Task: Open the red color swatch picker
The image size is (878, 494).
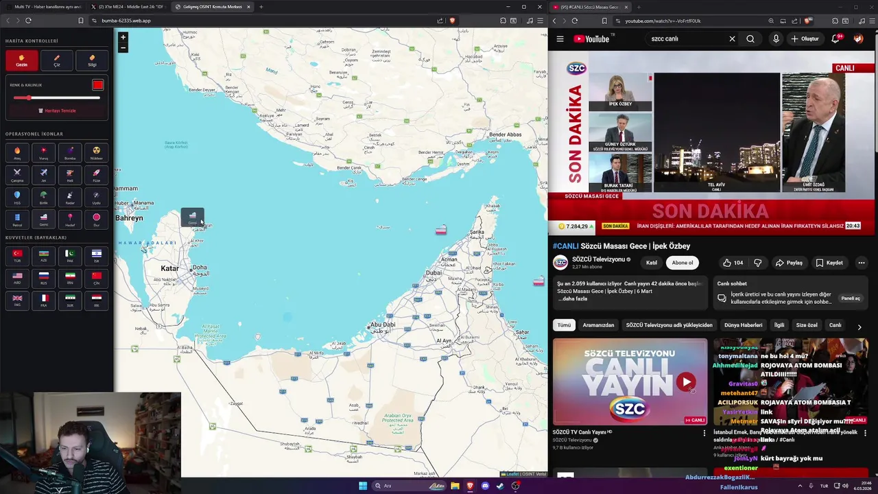Action: point(98,85)
